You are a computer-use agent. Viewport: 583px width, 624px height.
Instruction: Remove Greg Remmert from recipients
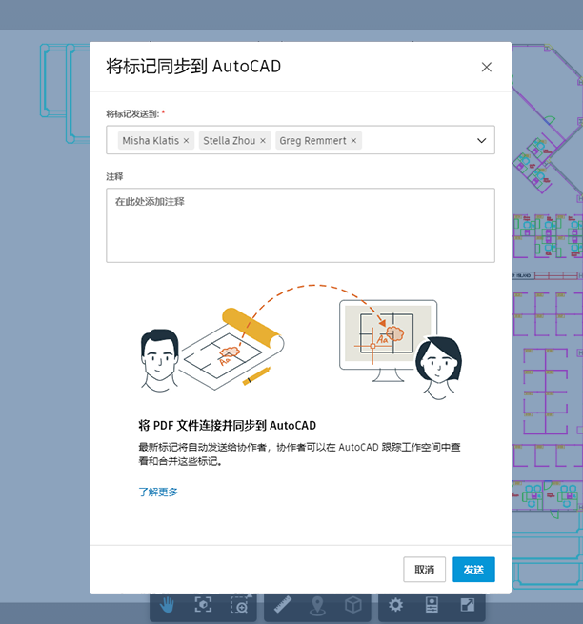[x=353, y=140]
